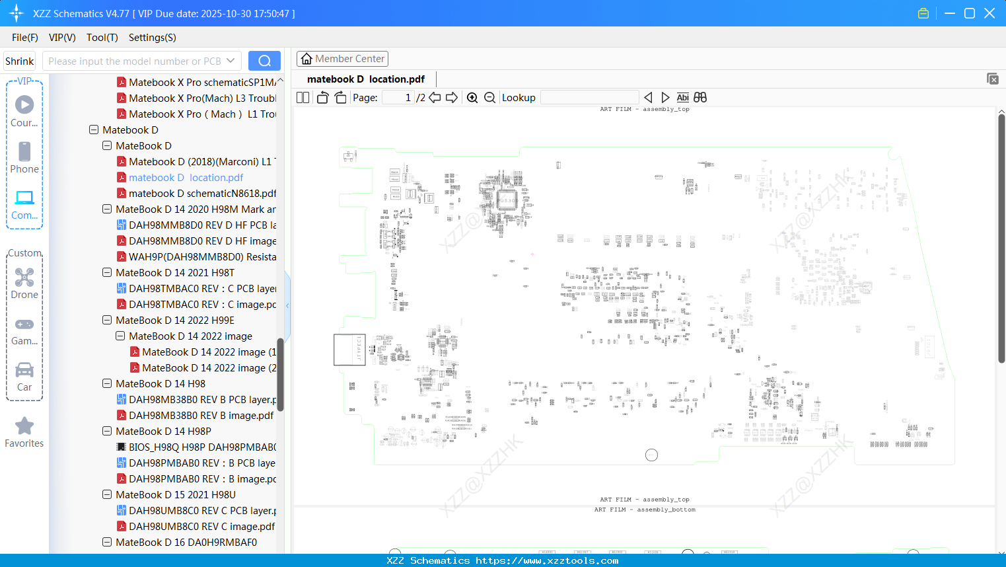Open DAH98TMBAC0 REV : C PCB layer file
The image size is (1006, 567).
pyautogui.click(x=197, y=289)
